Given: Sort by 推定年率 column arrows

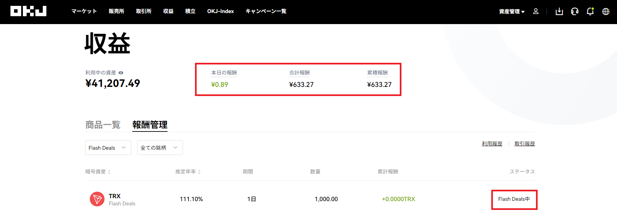Looking at the screenshot, I should [x=199, y=172].
